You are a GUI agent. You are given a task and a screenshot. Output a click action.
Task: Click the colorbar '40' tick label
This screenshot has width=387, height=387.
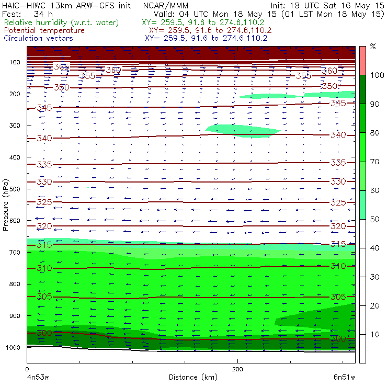point(374,248)
